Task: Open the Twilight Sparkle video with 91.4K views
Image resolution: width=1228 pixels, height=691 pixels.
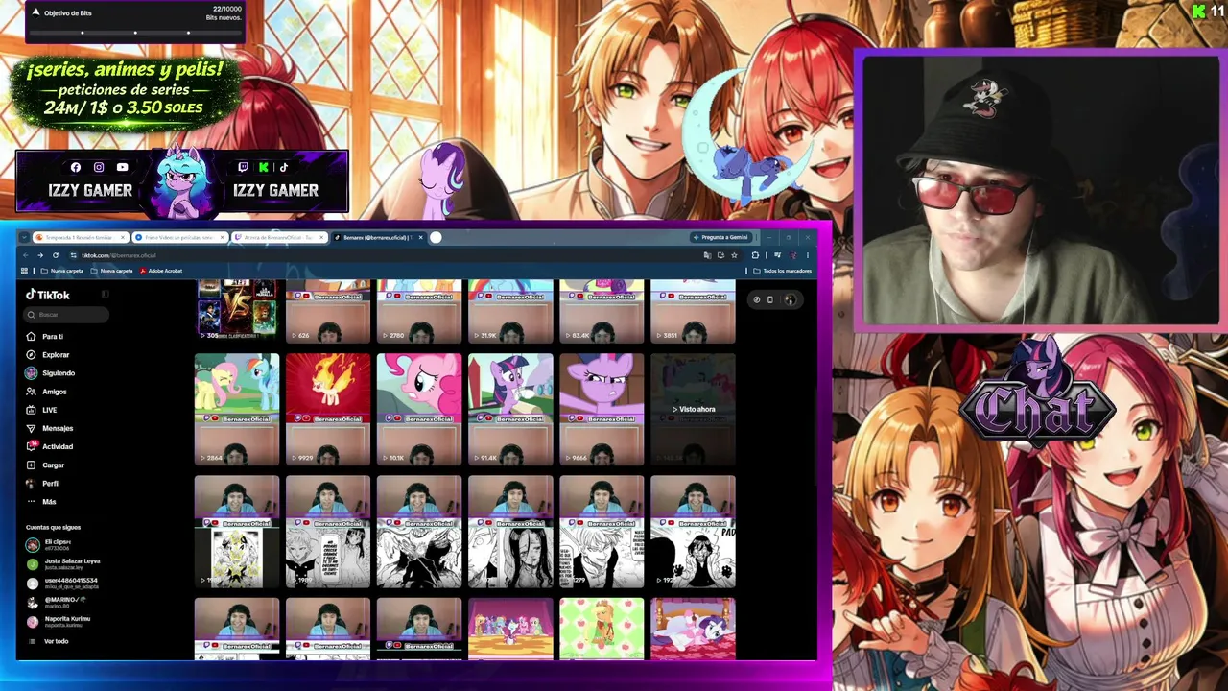Action: pos(510,409)
